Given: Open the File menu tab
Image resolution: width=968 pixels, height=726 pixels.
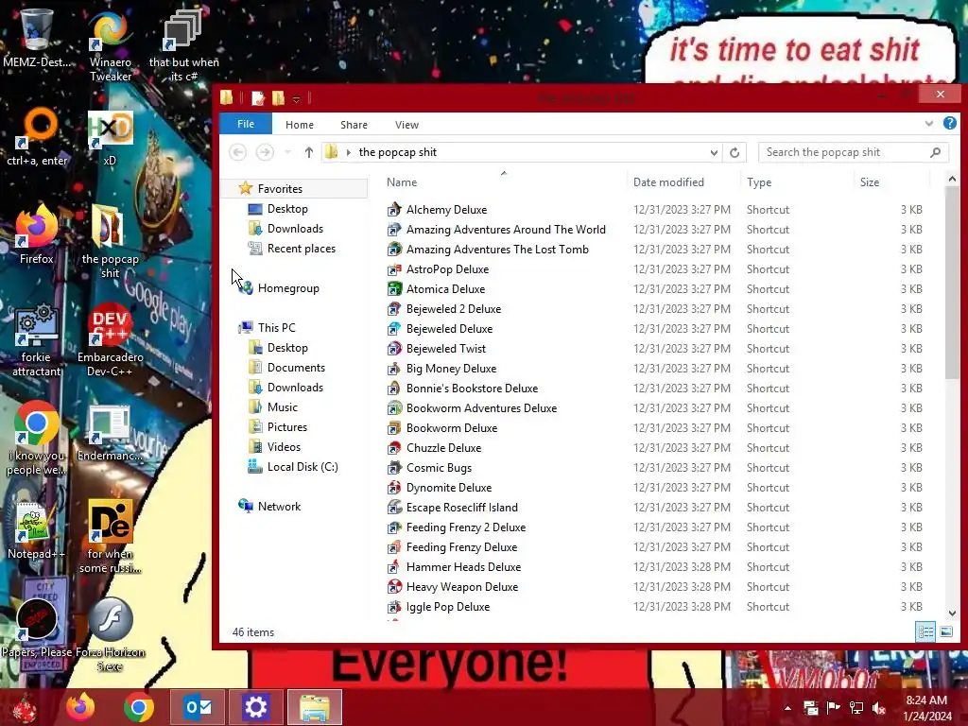Looking at the screenshot, I should coord(246,124).
